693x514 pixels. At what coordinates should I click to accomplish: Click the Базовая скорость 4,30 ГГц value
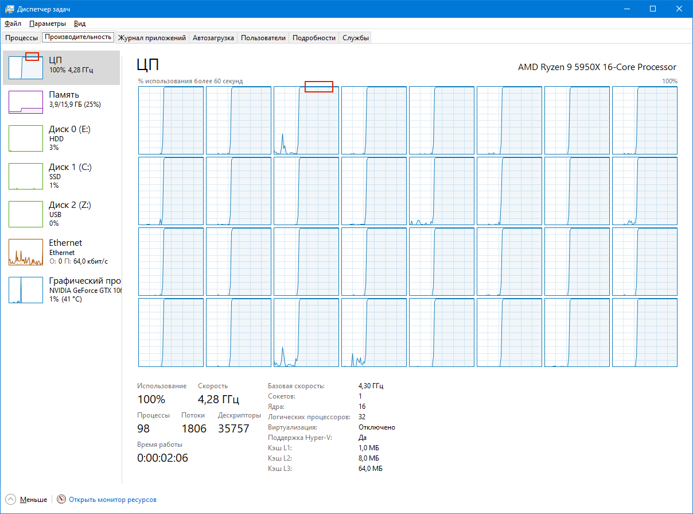coord(371,386)
